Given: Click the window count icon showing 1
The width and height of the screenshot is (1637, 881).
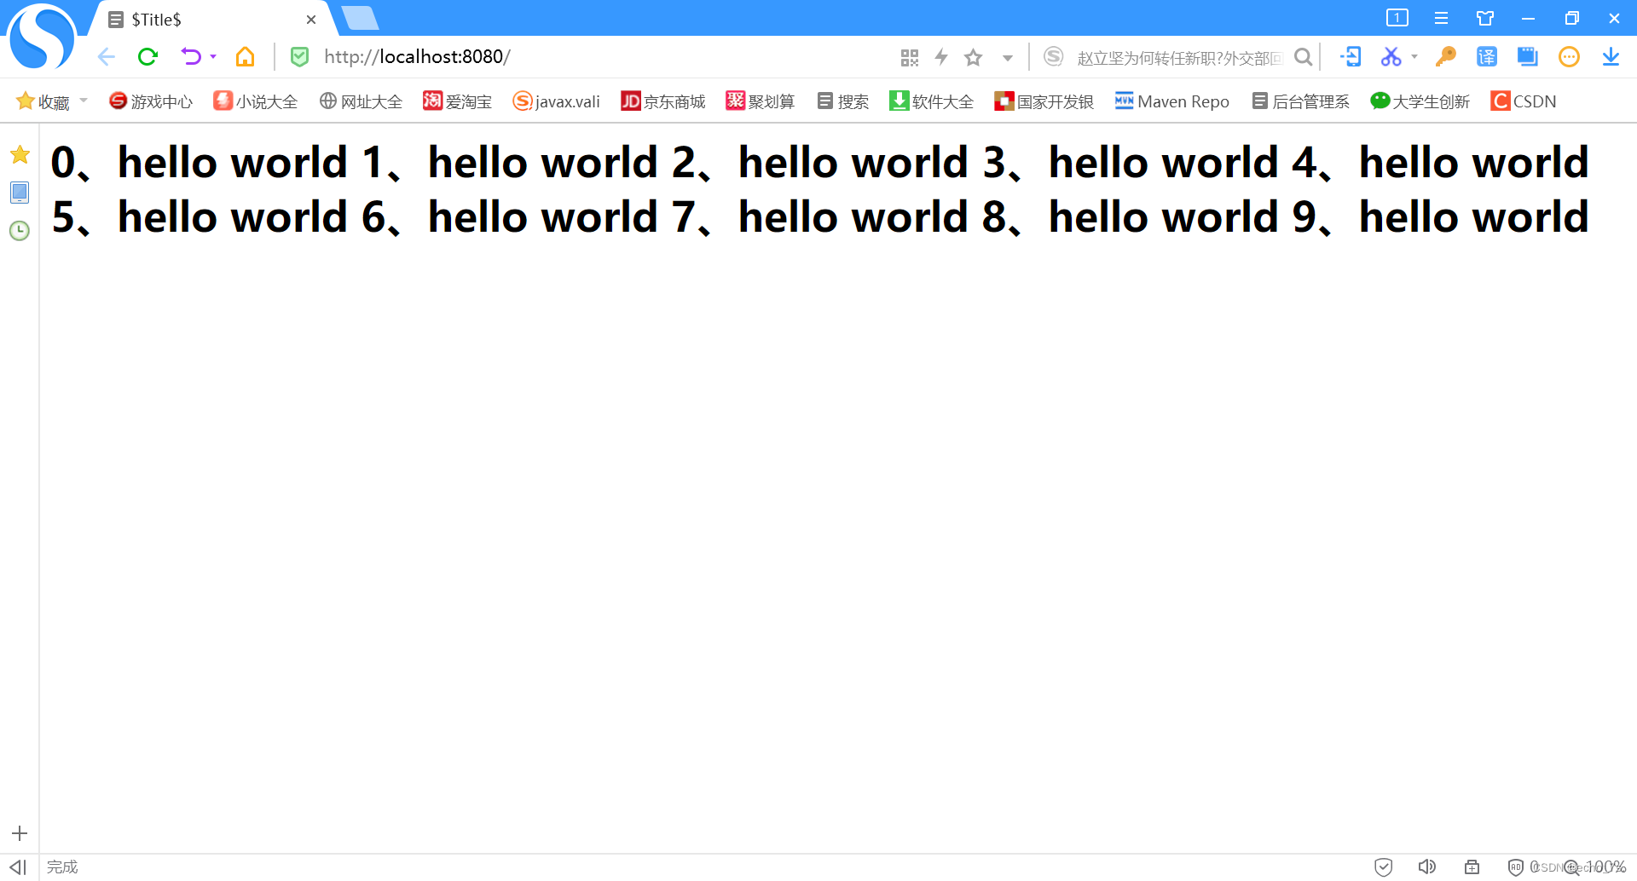Looking at the screenshot, I should [1397, 18].
